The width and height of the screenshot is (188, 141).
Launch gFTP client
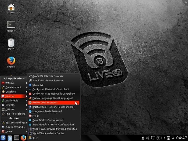(x=54, y=138)
